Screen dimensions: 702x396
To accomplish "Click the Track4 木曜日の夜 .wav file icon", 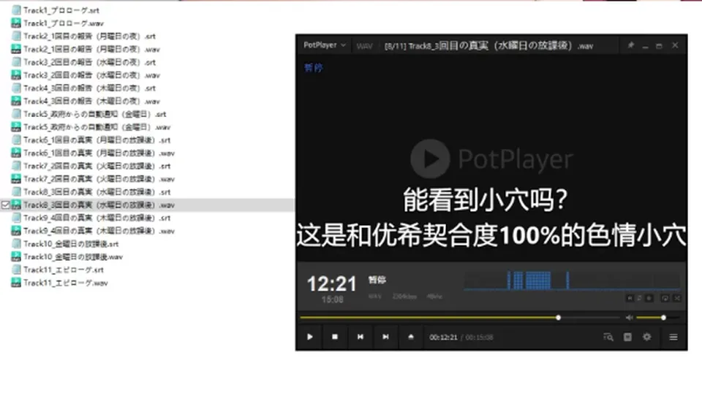I will tap(16, 101).
